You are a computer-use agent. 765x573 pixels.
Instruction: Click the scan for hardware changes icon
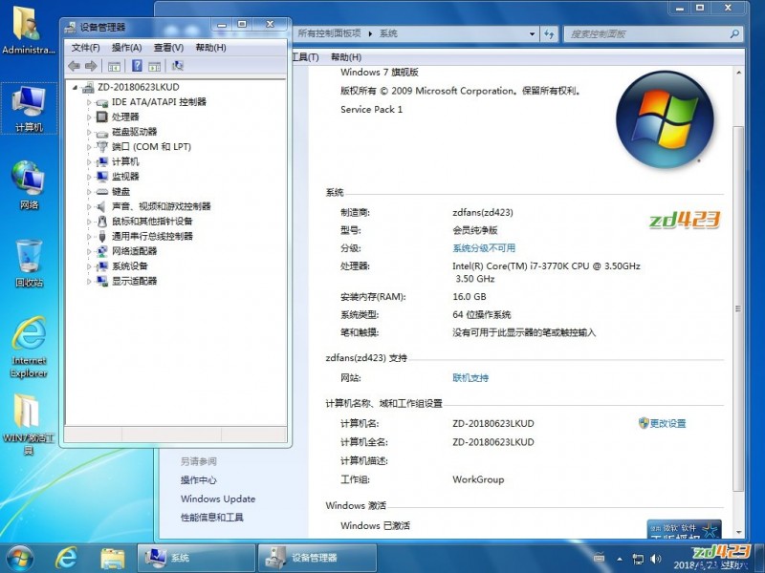pyautogui.click(x=178, y=66)
